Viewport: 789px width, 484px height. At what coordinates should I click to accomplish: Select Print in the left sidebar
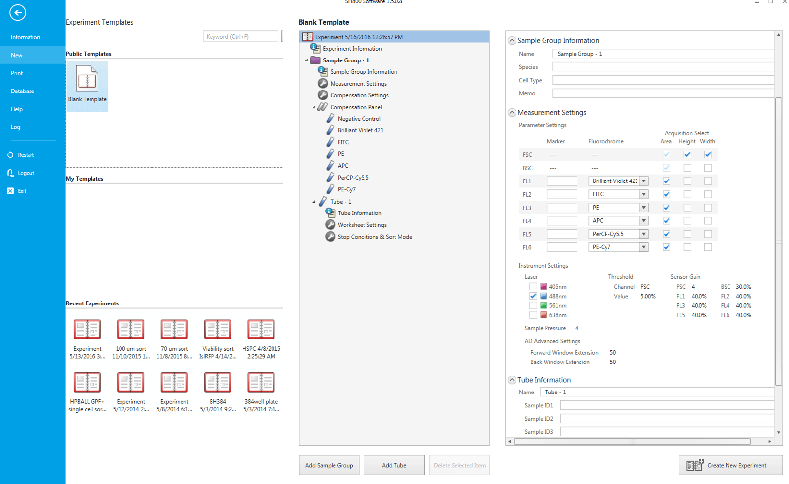point(17,73)
